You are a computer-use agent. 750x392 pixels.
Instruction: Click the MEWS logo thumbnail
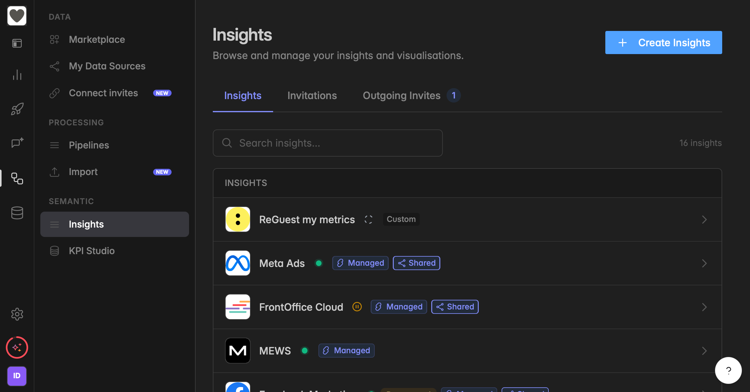pyautogui.click(x=238, y=350)
